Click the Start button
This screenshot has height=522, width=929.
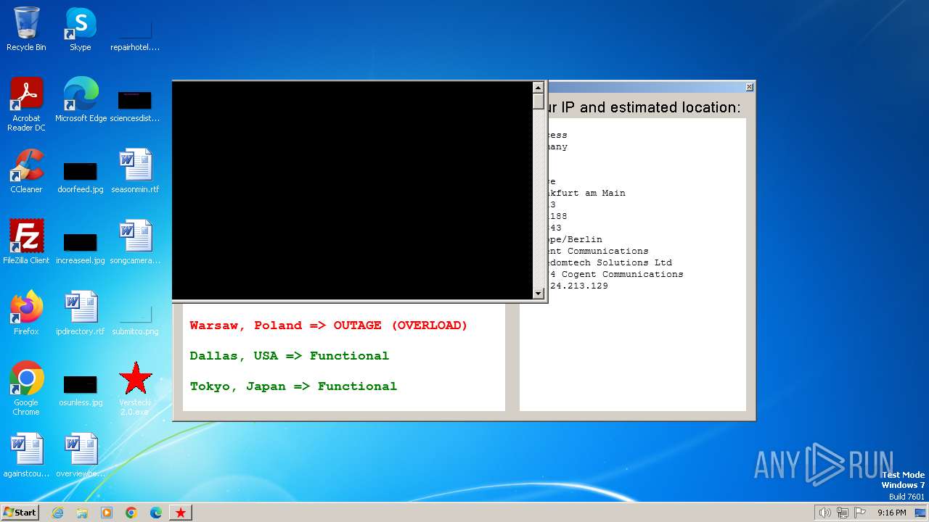point(20,513)
